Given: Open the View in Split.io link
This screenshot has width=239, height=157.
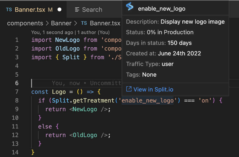Looking at the screenshot, I should click(x=153, y=89).
